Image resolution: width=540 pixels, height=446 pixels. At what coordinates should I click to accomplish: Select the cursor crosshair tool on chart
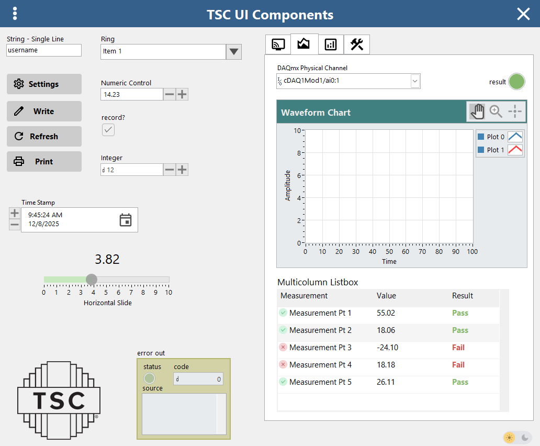click(515, 111)
